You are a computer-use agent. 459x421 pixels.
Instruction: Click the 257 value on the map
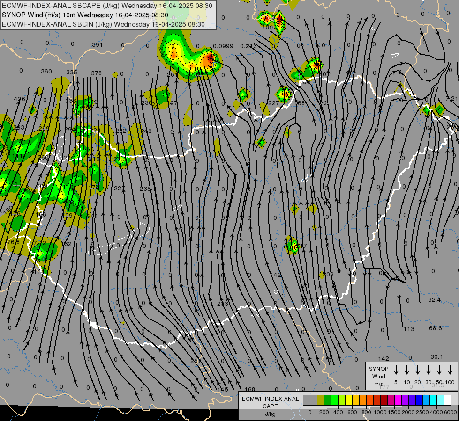pos(196,361)
